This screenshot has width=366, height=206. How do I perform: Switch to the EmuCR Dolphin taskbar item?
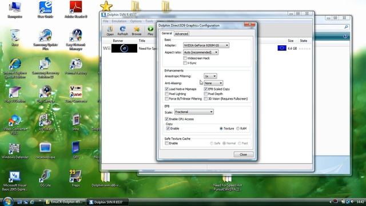(x=65, y=202)
